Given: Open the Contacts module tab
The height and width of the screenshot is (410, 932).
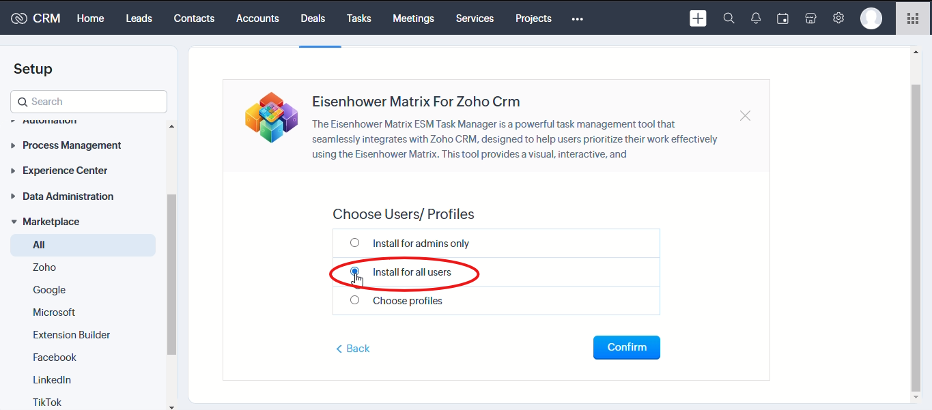Looking at the screenshot, I should 194,18.
